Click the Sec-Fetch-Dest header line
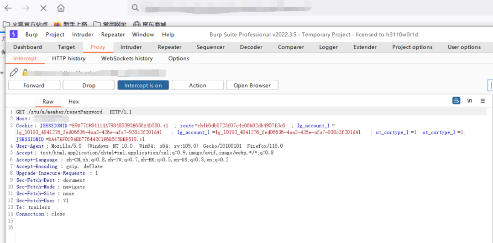Screen dimensions: 493x243 (51, 180)
